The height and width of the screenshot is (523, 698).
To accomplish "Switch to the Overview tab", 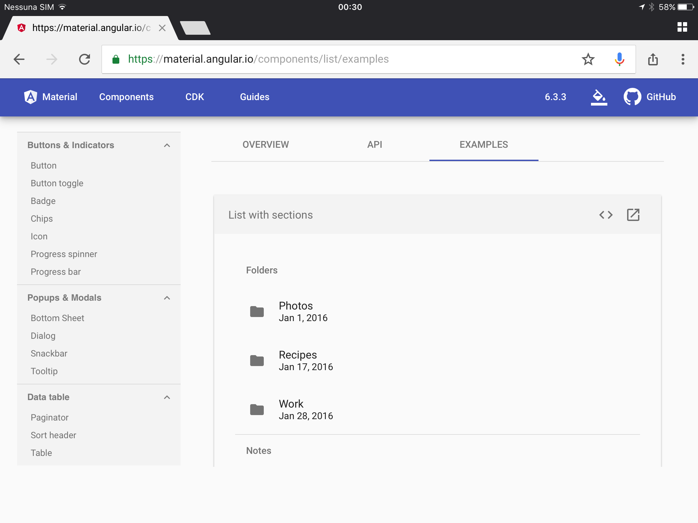I will [x=265, y=144].
